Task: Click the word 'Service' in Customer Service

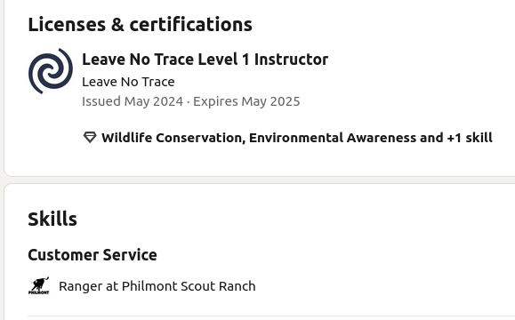Action: (x=130, y=255)
